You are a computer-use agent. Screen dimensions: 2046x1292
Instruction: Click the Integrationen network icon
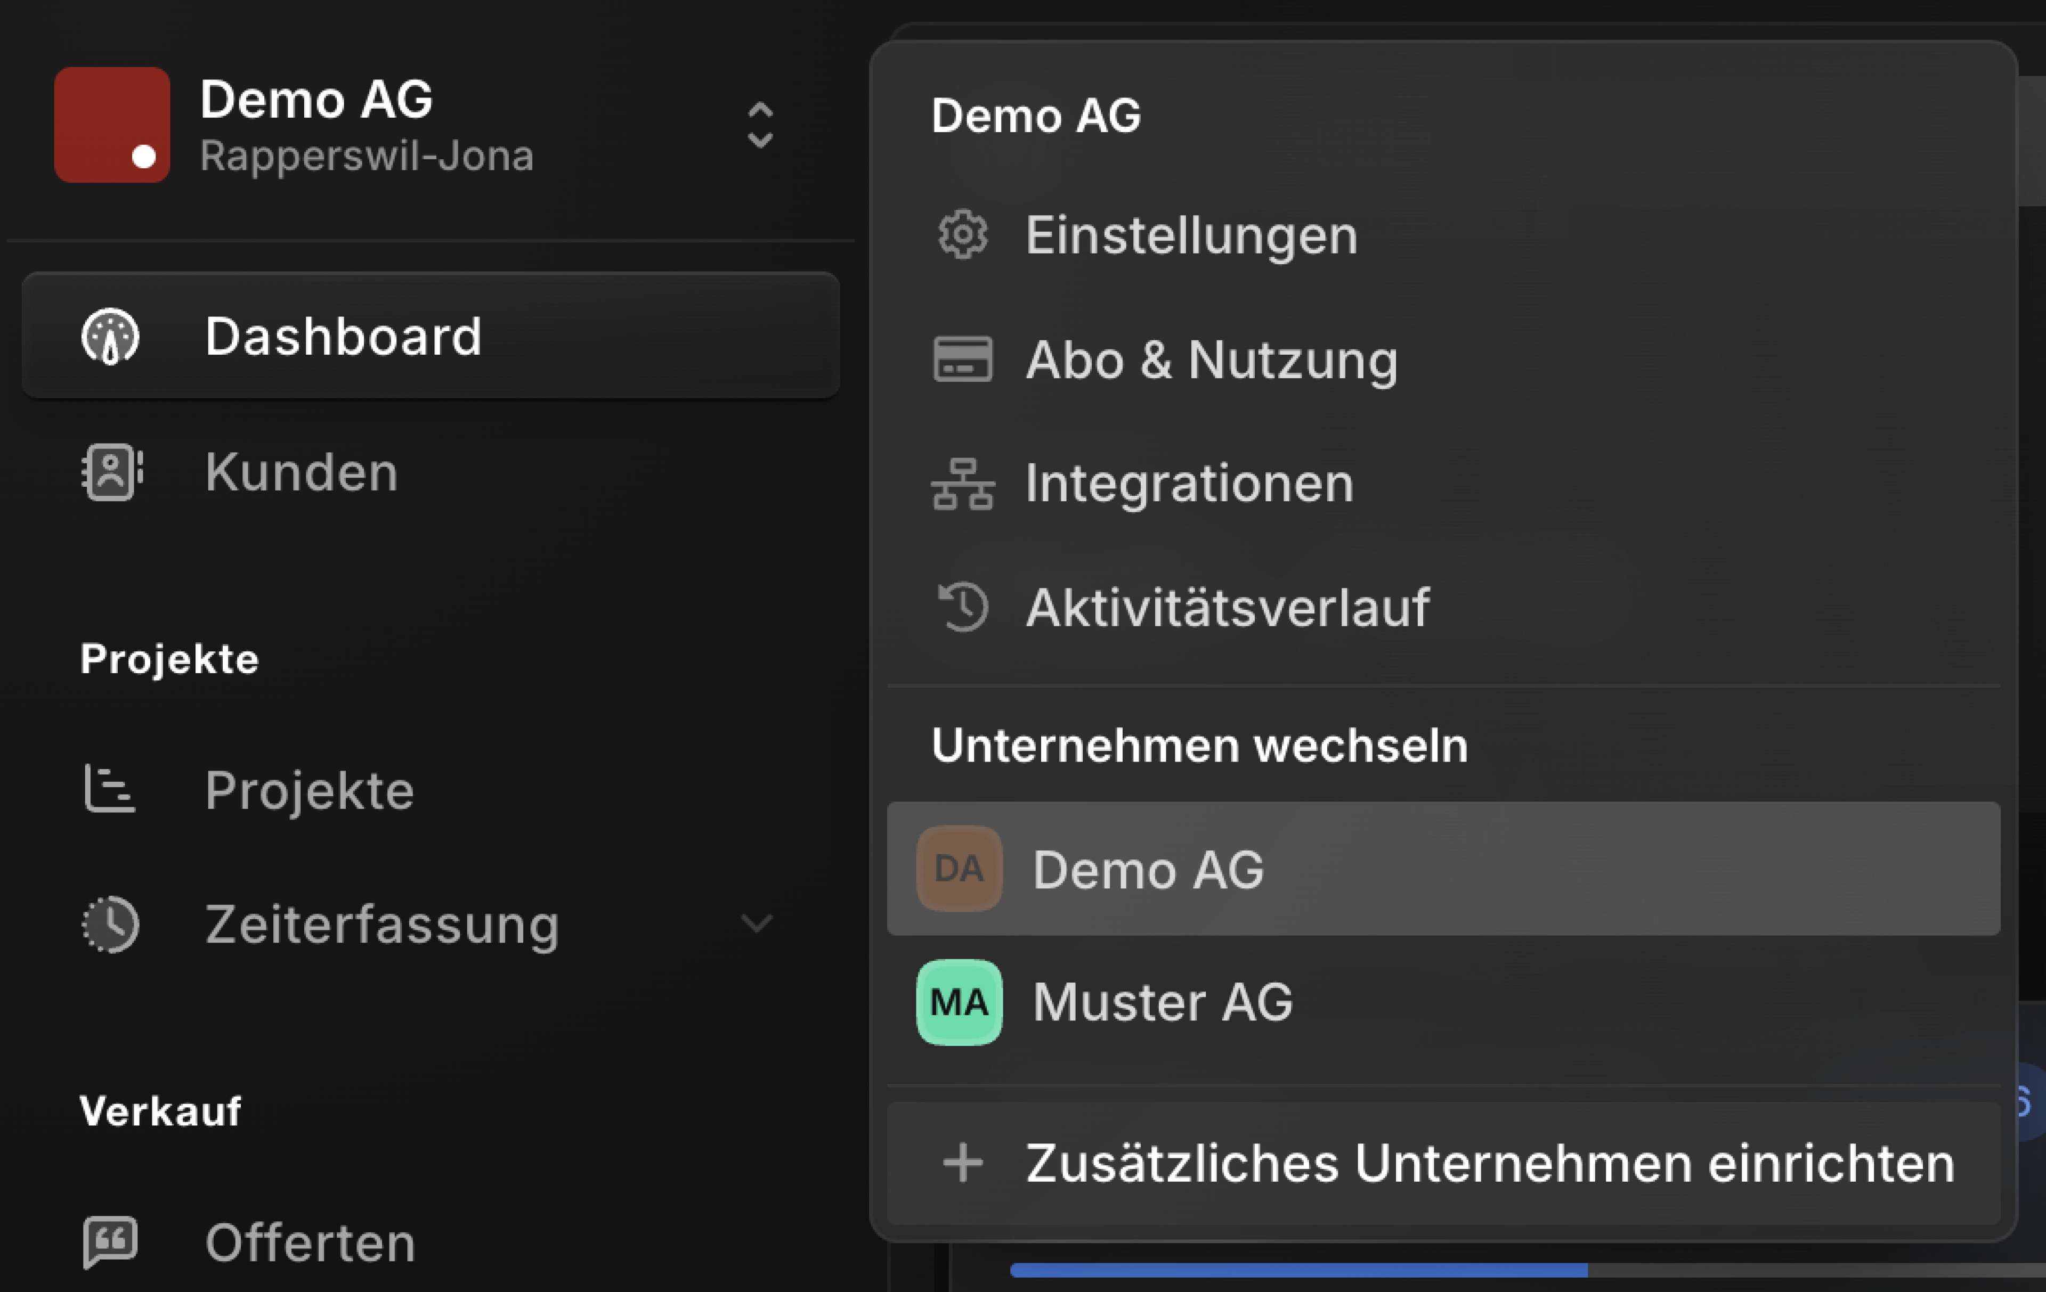[x=963, y=484]
